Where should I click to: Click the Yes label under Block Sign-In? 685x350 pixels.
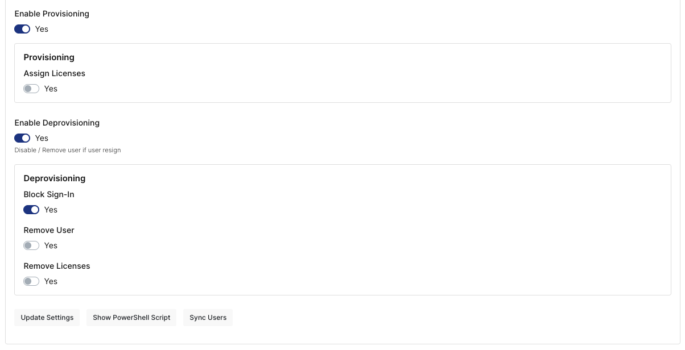coord(51,210)
